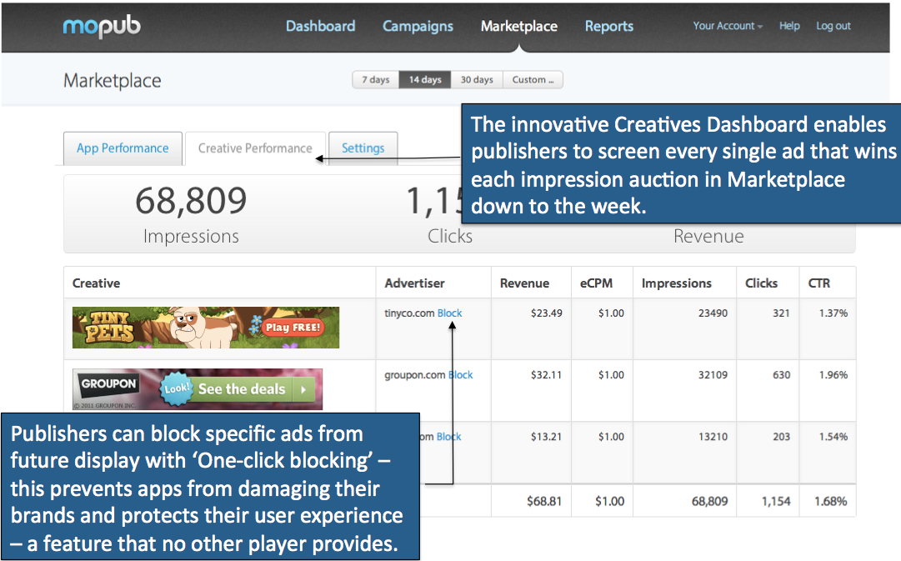The image size is (901, 561).
Task: Open the Settings tab
Action: pos(363,148)
